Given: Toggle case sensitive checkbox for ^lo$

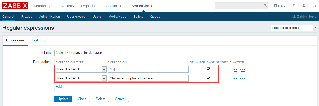Looking at the screenshot, I should click(208, 69).
